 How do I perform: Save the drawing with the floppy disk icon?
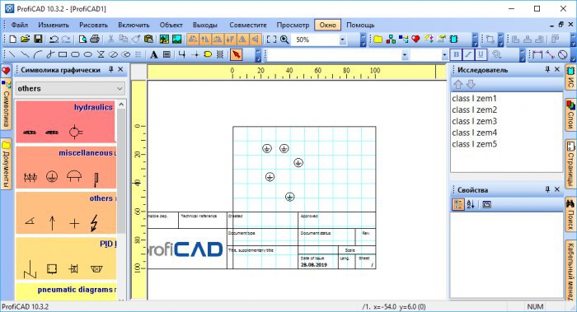coord(38,40)
